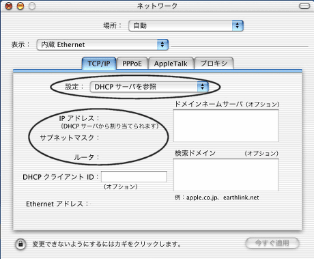Switch to the AppleTalk tab
Screen dimensions: 314x259
click(x=171, y=64)
